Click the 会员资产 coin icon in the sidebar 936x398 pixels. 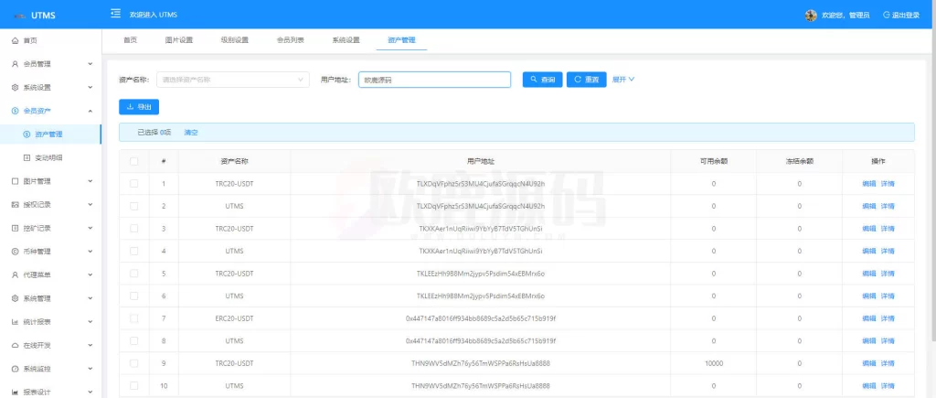click(16, 111)
